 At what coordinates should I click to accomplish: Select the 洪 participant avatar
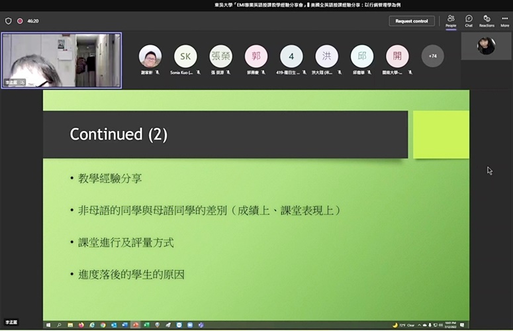point(327,56)
